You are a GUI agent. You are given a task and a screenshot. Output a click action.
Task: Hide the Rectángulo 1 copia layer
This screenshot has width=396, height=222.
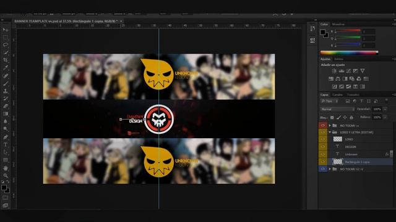click(x=323, y=162)
